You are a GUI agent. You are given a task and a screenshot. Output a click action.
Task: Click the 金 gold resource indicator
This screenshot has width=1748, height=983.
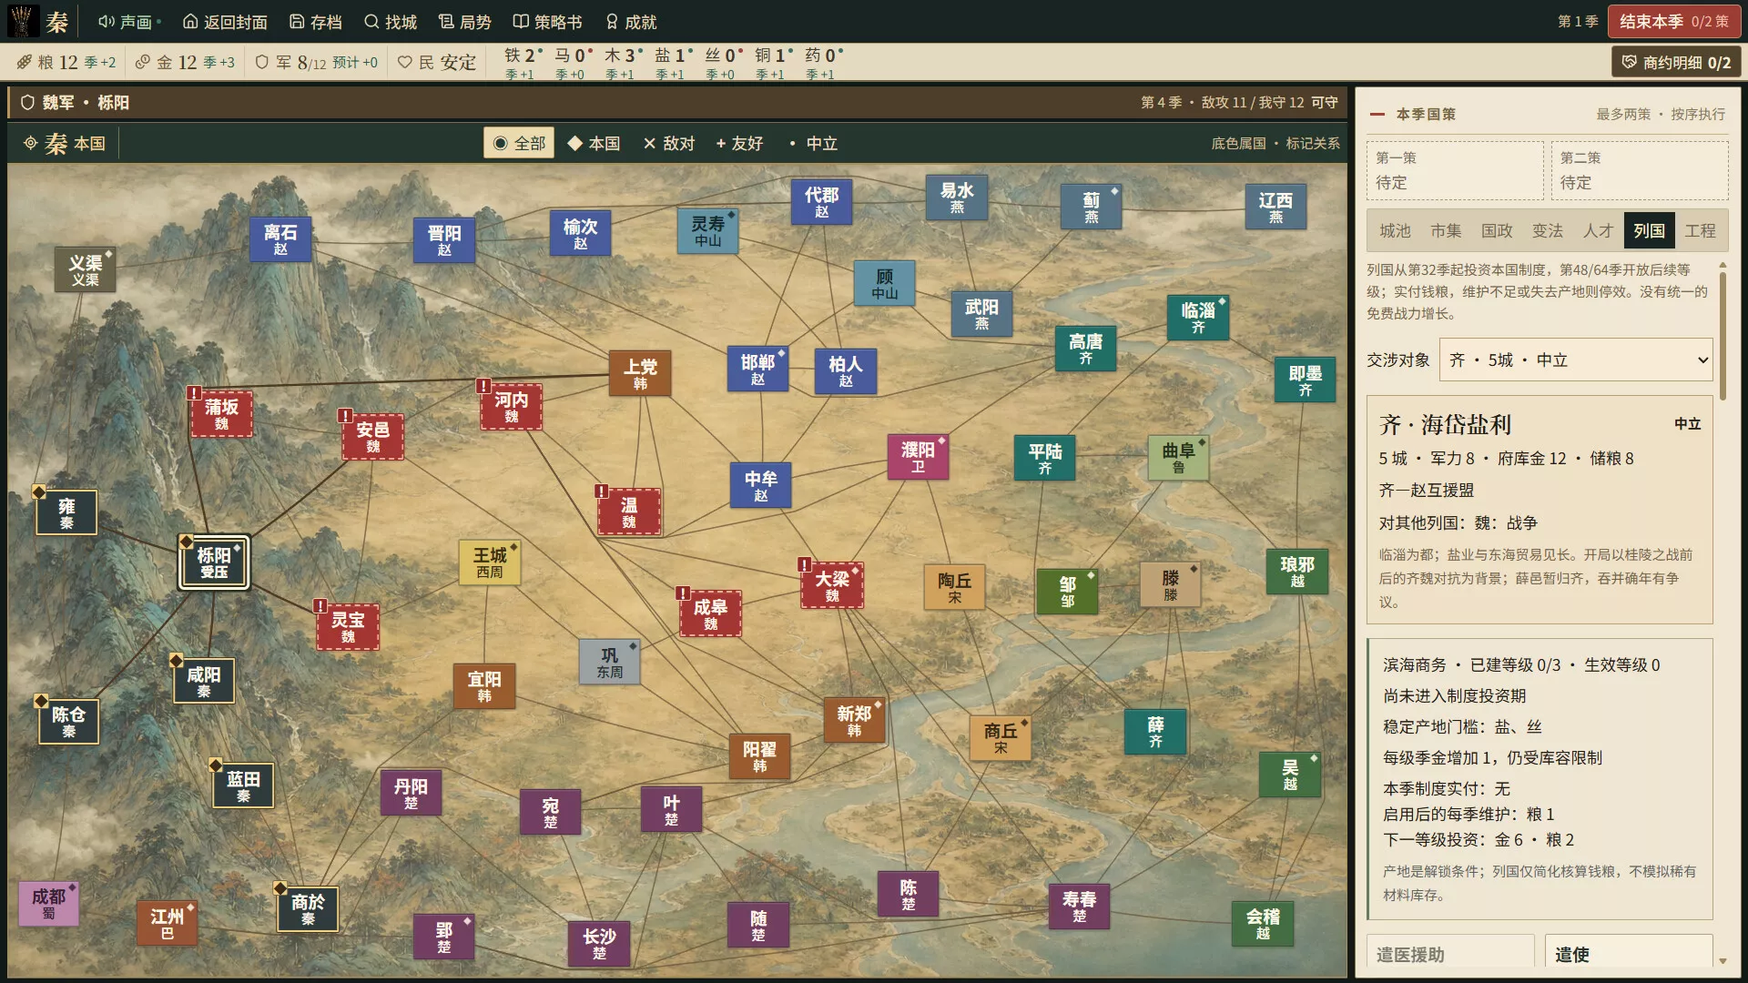[185, 62]
